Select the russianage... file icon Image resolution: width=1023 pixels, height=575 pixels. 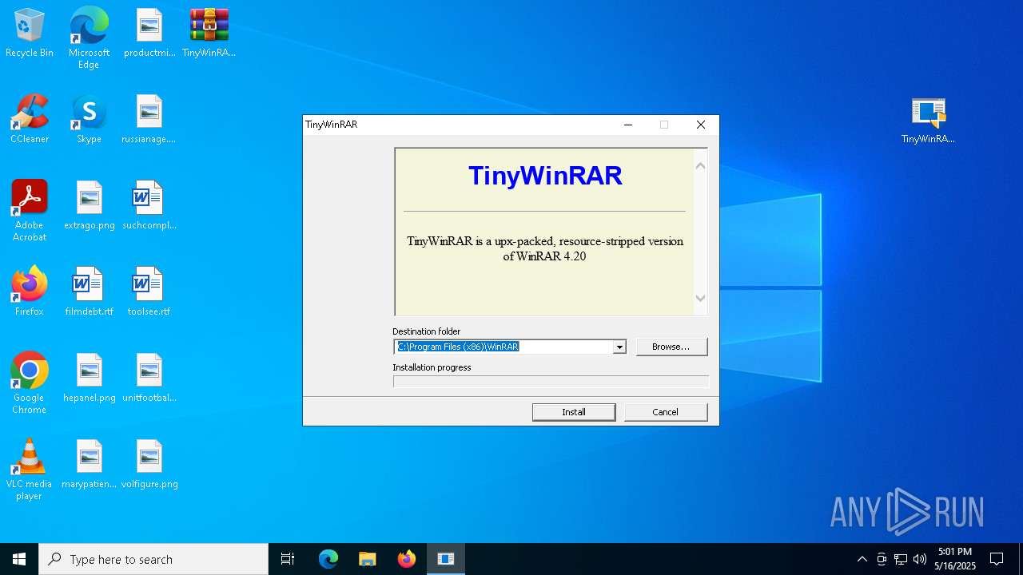pos(149,119)
